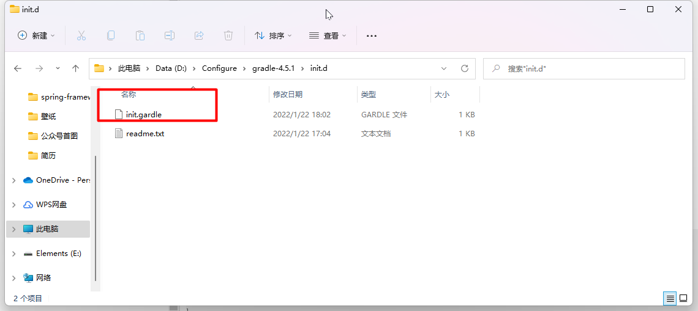Expand the OneDrive tree node
The image size is (698, 311).
tap(14, 180)
